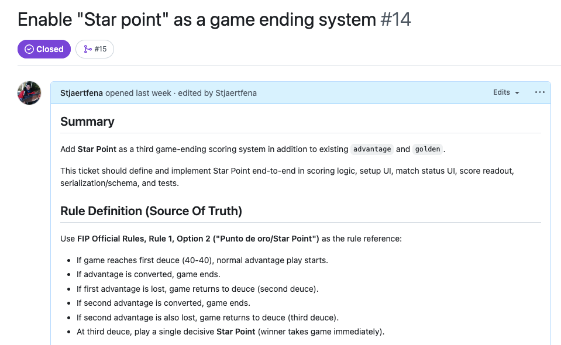
Task: Click the caret next to Edits
Action: [x=517, y=92]
